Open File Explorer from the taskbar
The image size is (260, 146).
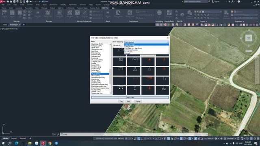click(30, 143)
